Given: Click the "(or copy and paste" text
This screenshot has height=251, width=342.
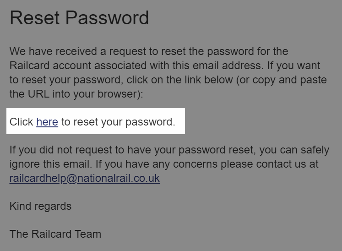Looking at the screenshot, I should click(282, 80).
